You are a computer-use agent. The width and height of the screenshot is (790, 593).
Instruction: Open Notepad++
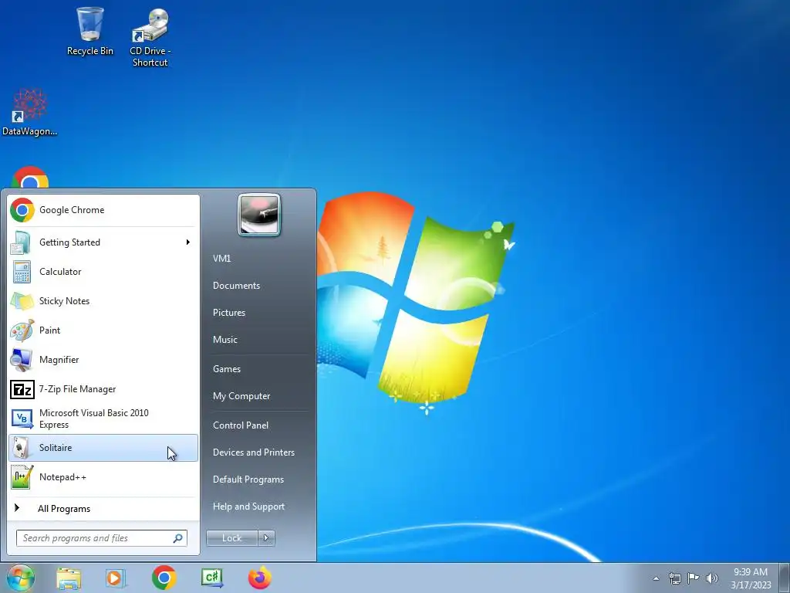click(x=103, y=477)
